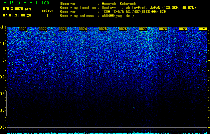Screen dimensions: 210x134
Task: Click the Receiving Location value text
Action: tap(149, 8)
